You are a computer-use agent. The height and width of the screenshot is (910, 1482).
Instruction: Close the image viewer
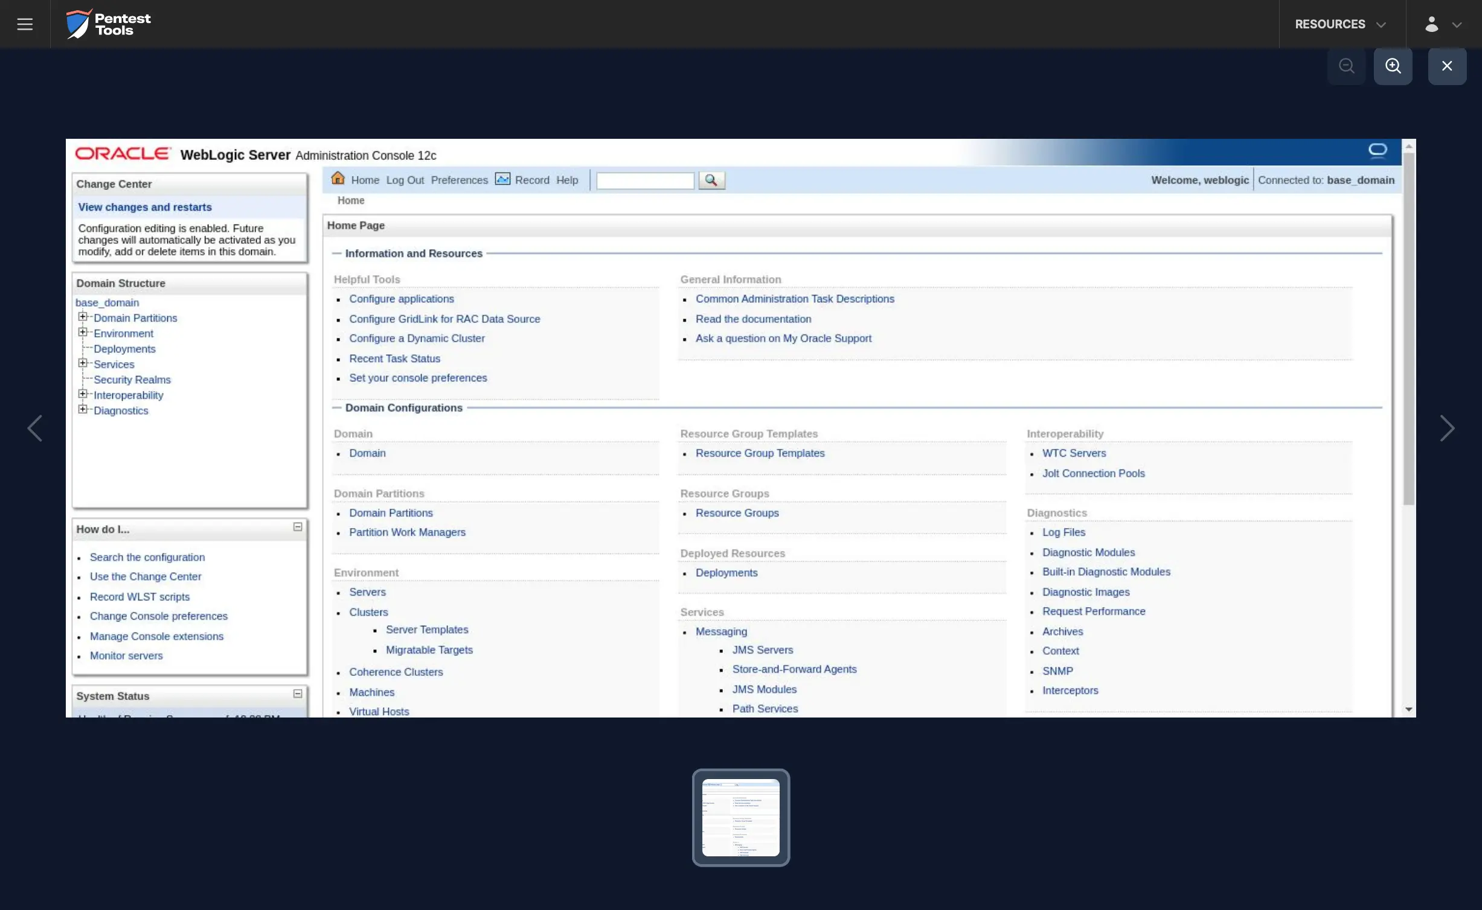(1447, 66)
